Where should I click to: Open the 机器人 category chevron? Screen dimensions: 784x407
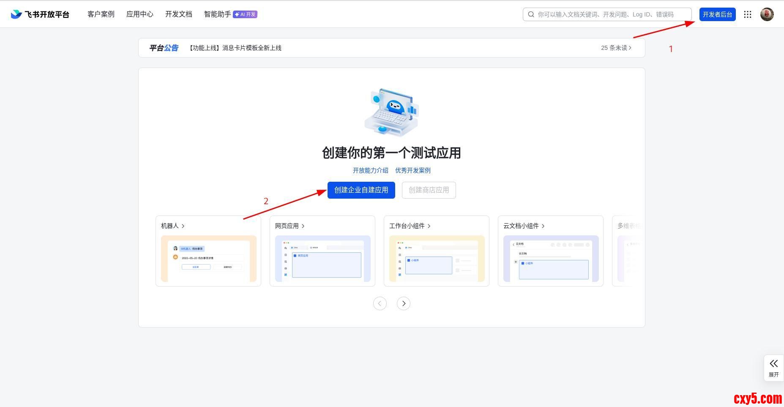coord(183,226)
